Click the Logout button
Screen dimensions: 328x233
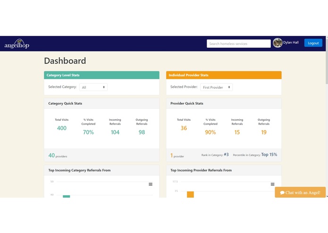tap(313, 43)
